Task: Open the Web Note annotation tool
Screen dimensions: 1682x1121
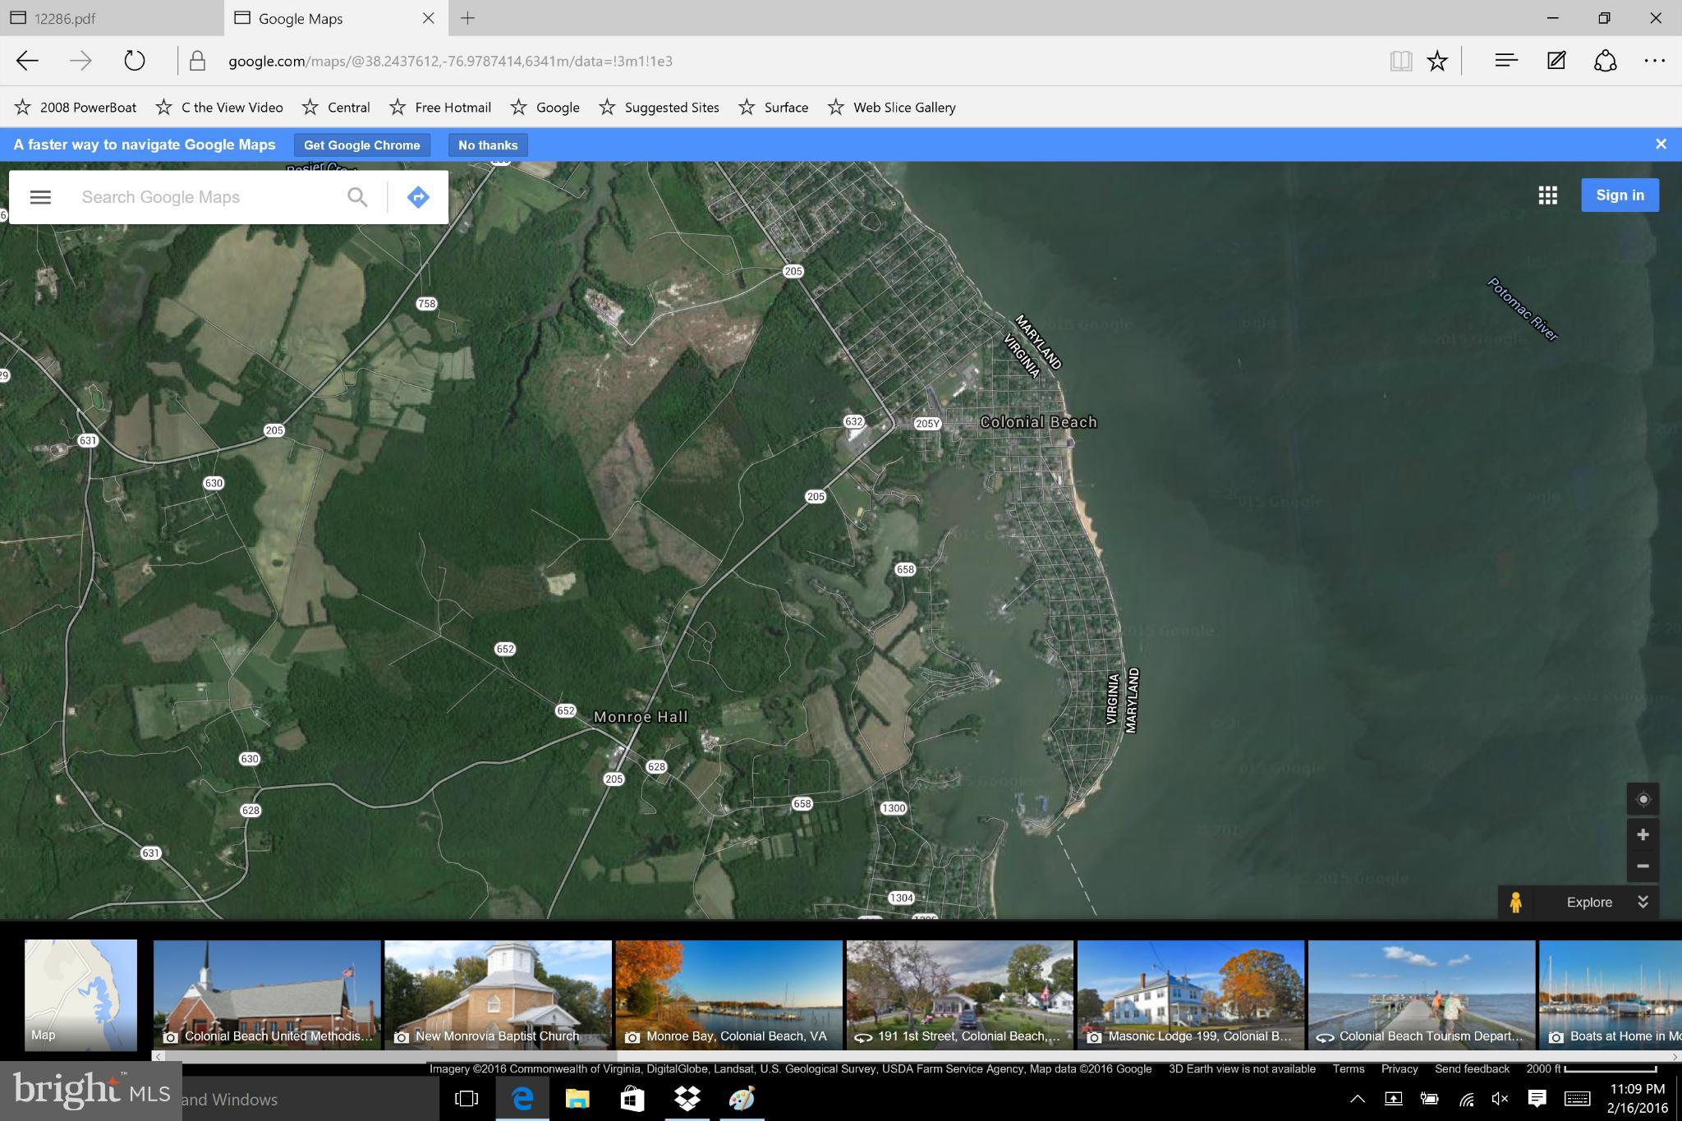Action: pyautogui.click(x=1555, y=60)
